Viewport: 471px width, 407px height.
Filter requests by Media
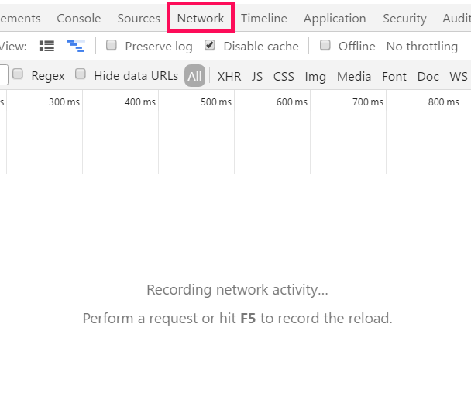(354, 76)
